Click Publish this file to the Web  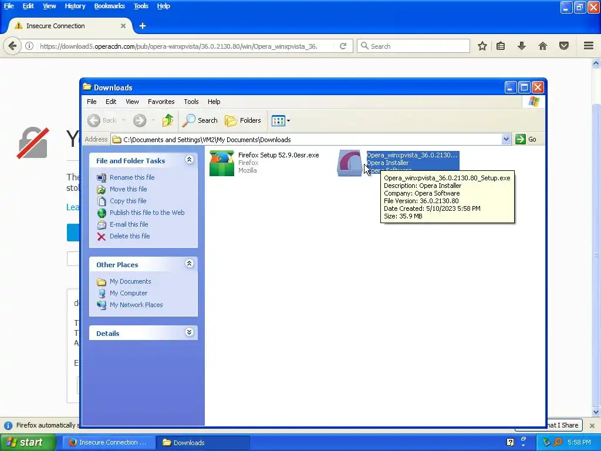click(x=147, y=213)
